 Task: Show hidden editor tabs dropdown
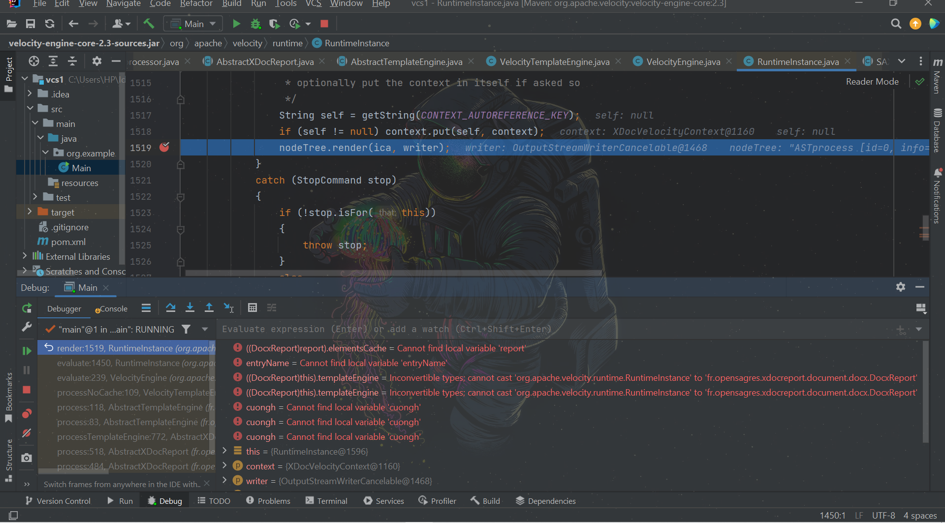[902, 62]
